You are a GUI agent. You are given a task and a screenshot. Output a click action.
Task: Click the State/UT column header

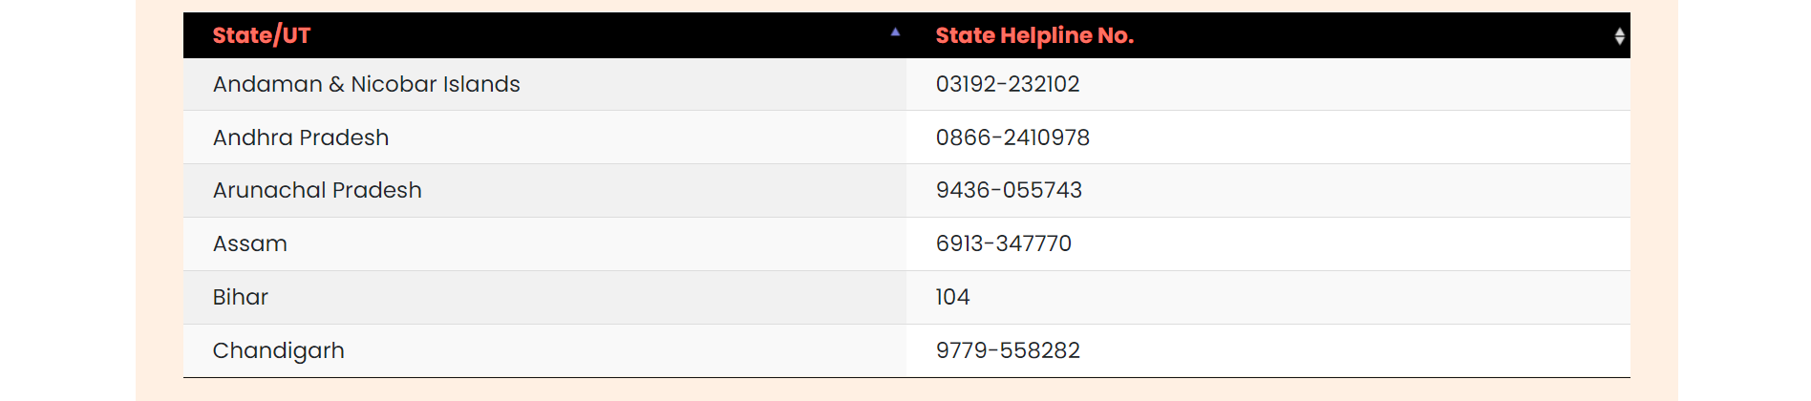[544, 35]
